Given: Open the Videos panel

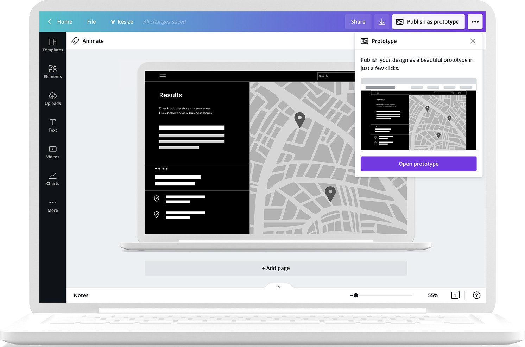Looking at the screenshot, I should point(53,152).
